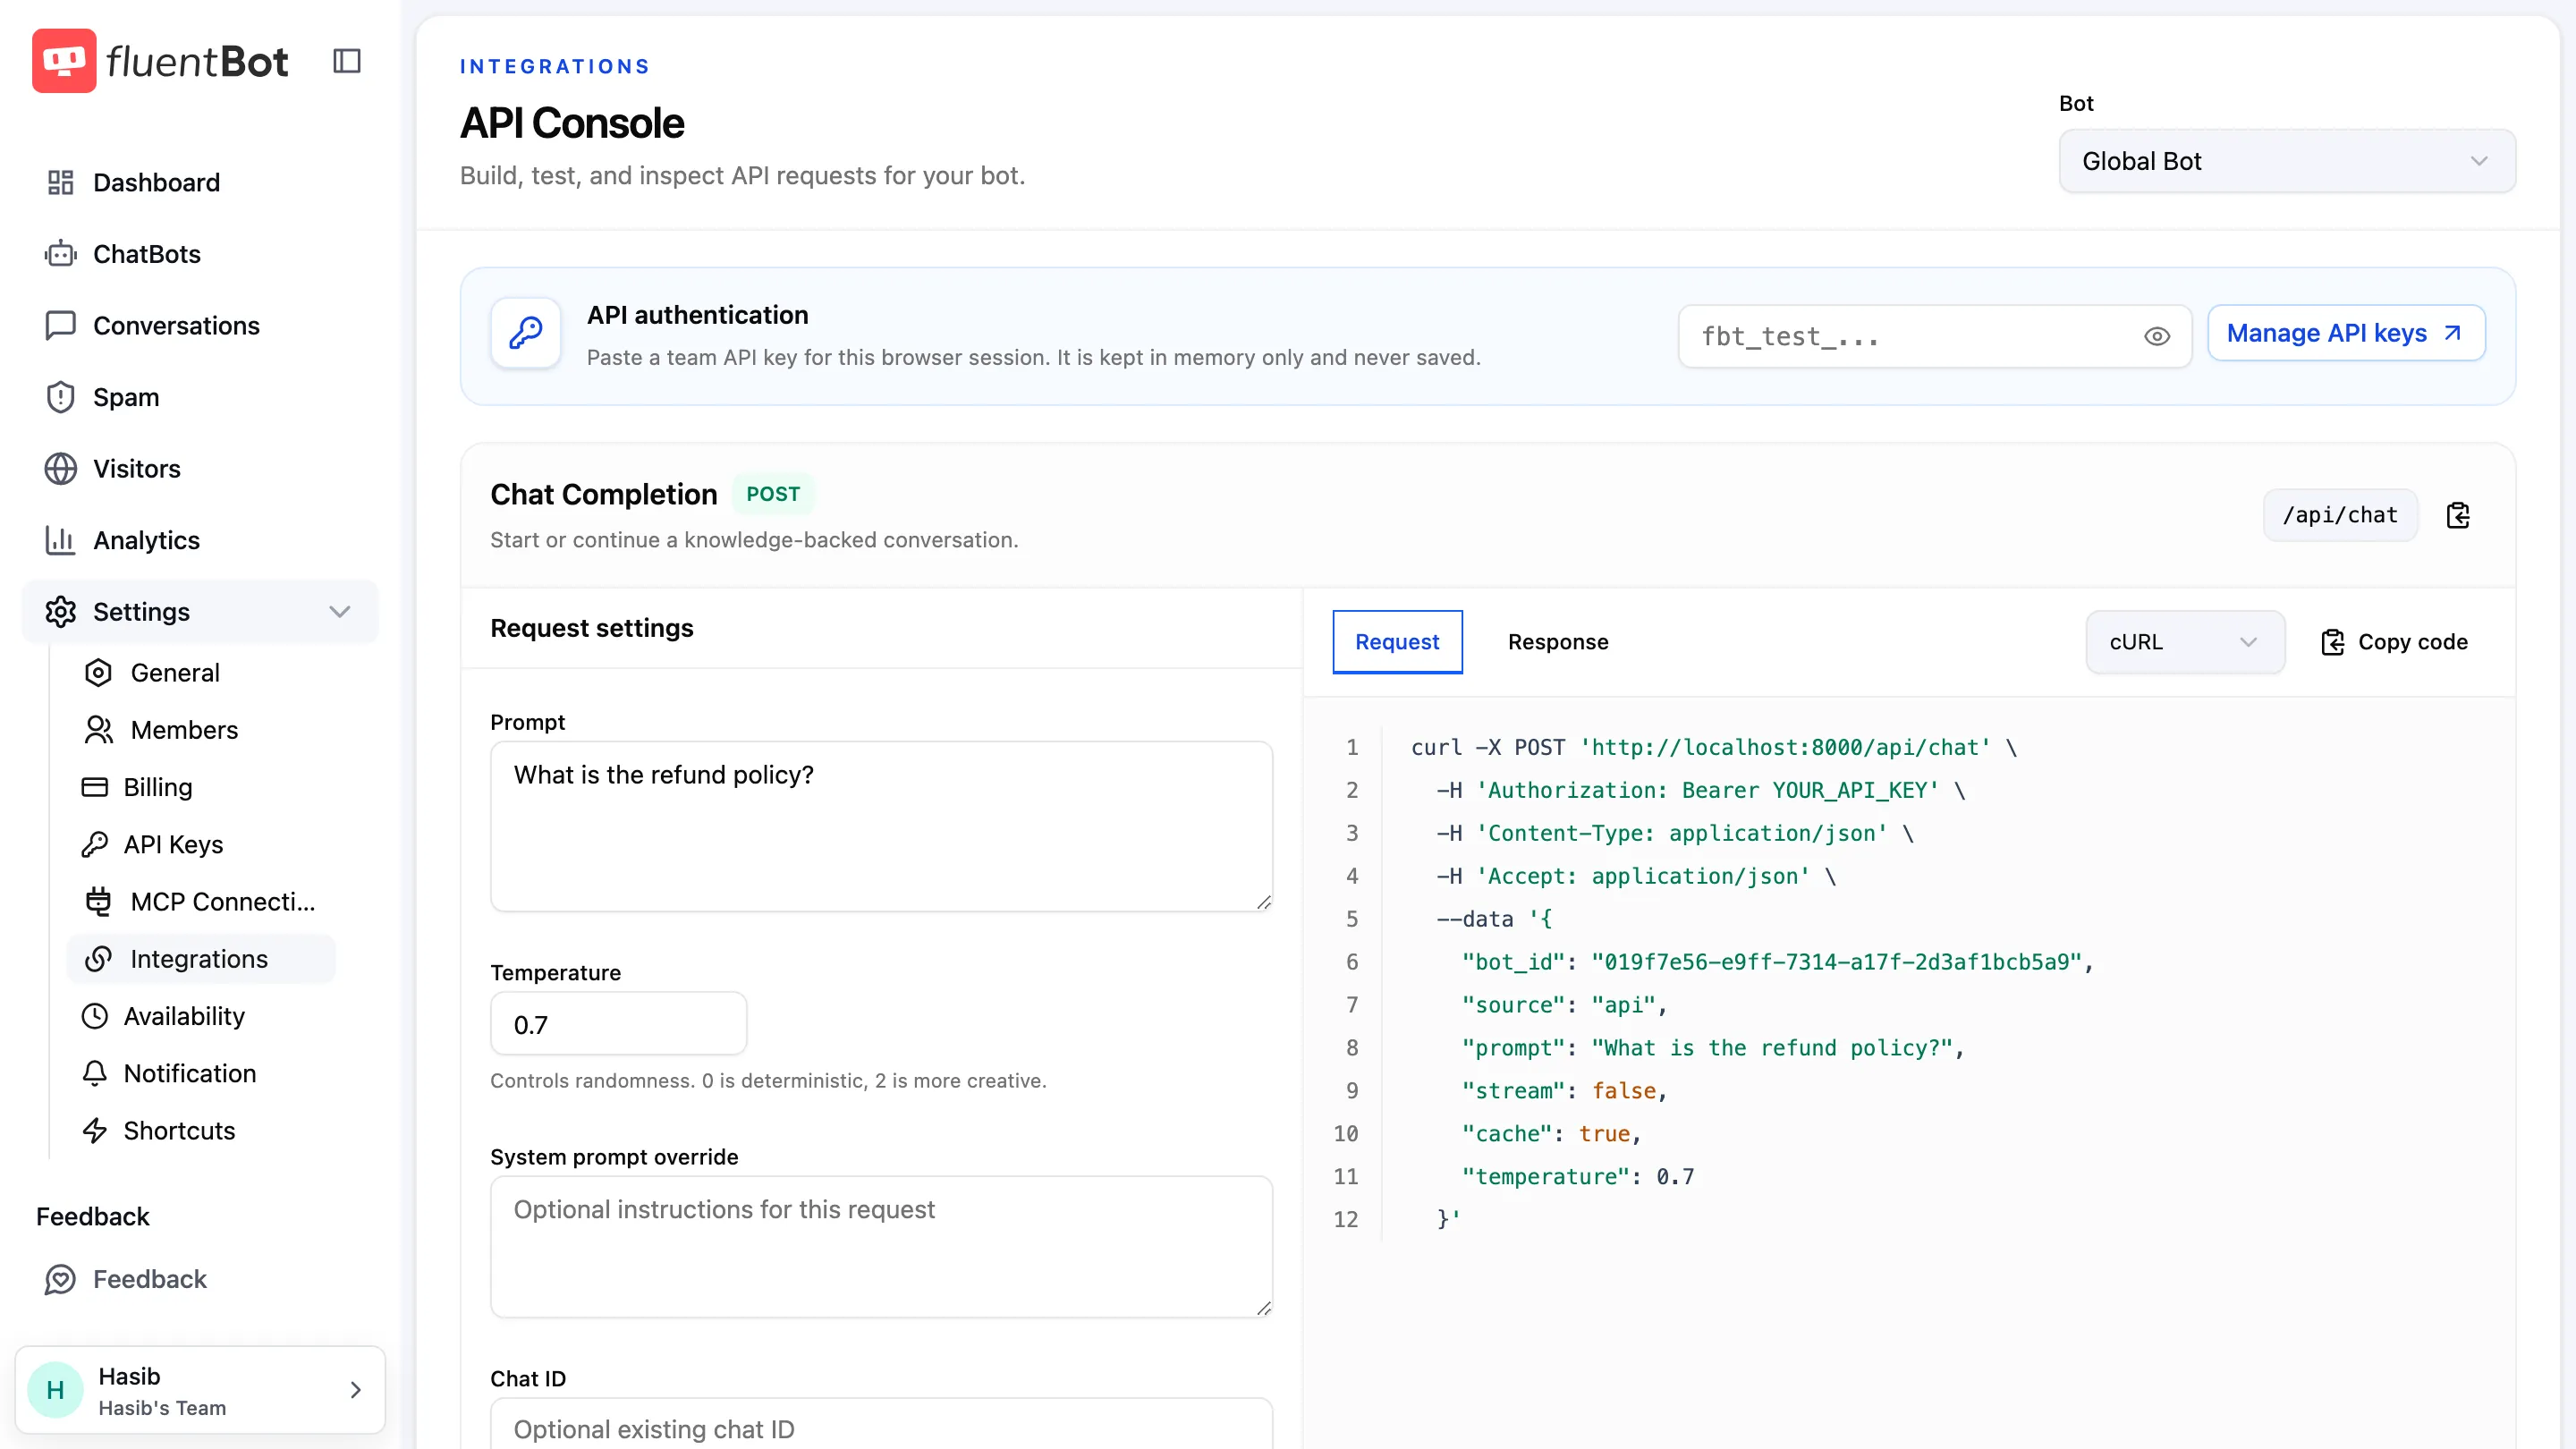2576x1449 pixels.
Task: Click the General hexagon icon
Action: click(98, 673)
